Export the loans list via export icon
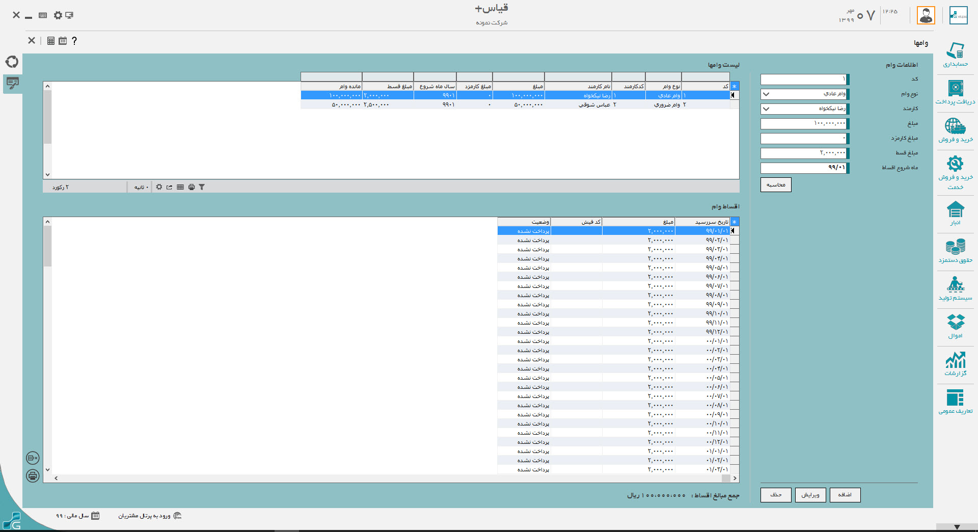The height and width of the screenshot is (532, 978). (x=169, y=187)
